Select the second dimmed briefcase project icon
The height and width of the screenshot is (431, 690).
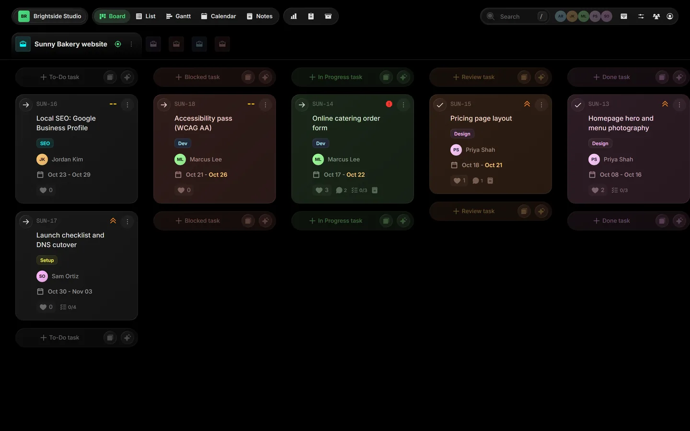coord(176,44)
